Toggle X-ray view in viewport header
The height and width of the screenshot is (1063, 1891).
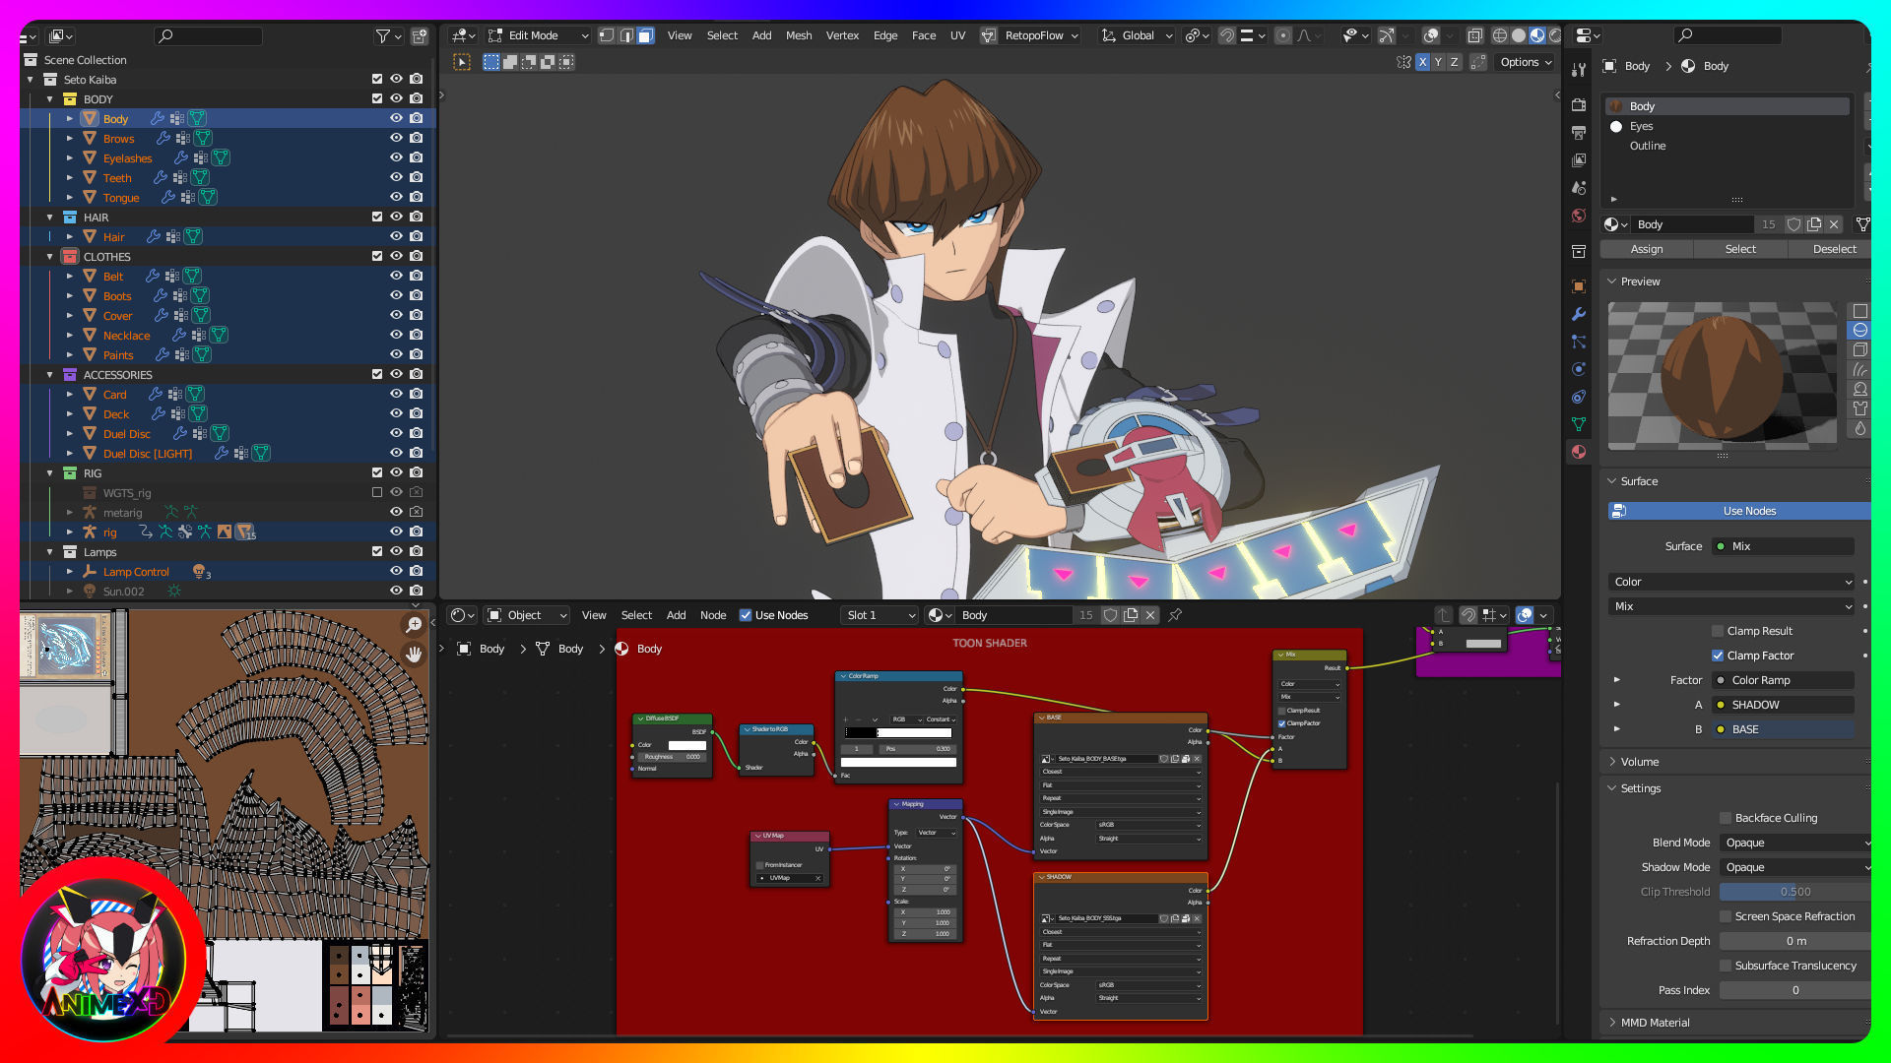tap(1475, 35)
